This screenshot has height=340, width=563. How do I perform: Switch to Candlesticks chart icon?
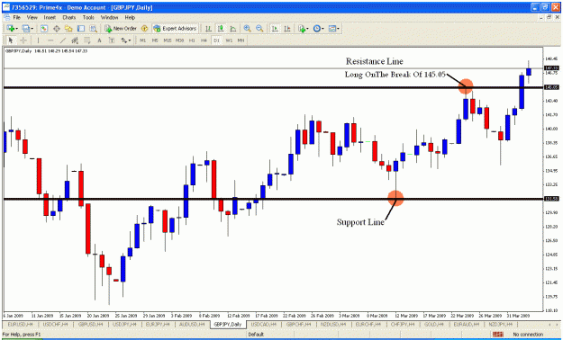pos(221,29)
